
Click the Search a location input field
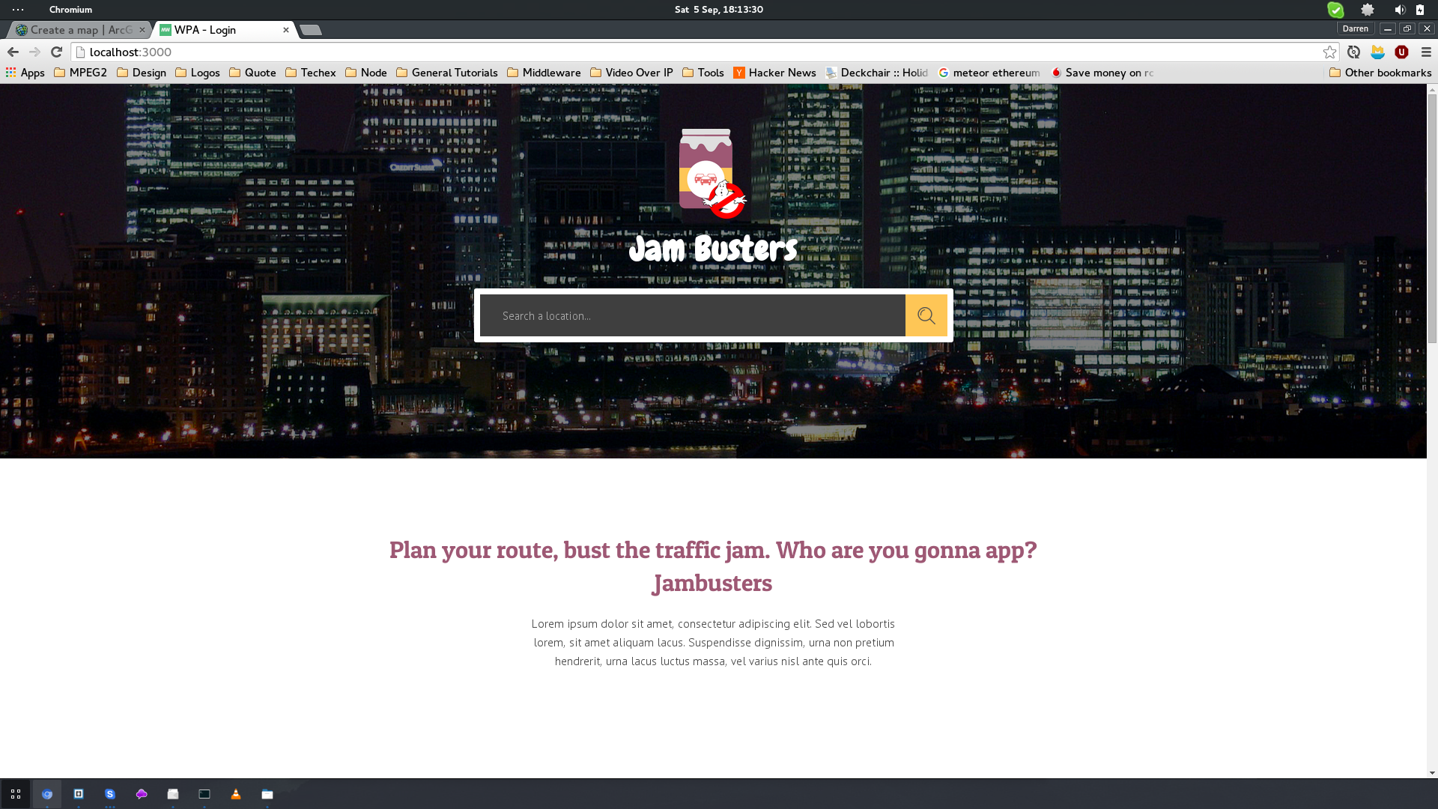click(692, 315)
